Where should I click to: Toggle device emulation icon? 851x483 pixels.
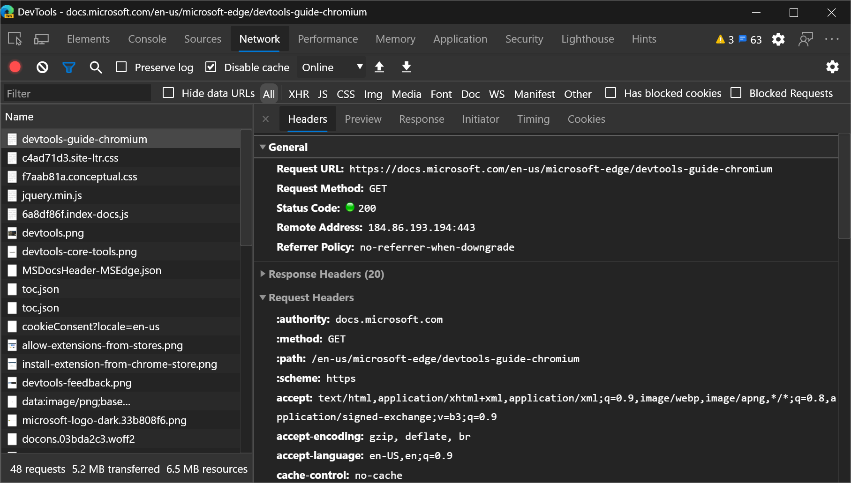(x=41, y=39)
